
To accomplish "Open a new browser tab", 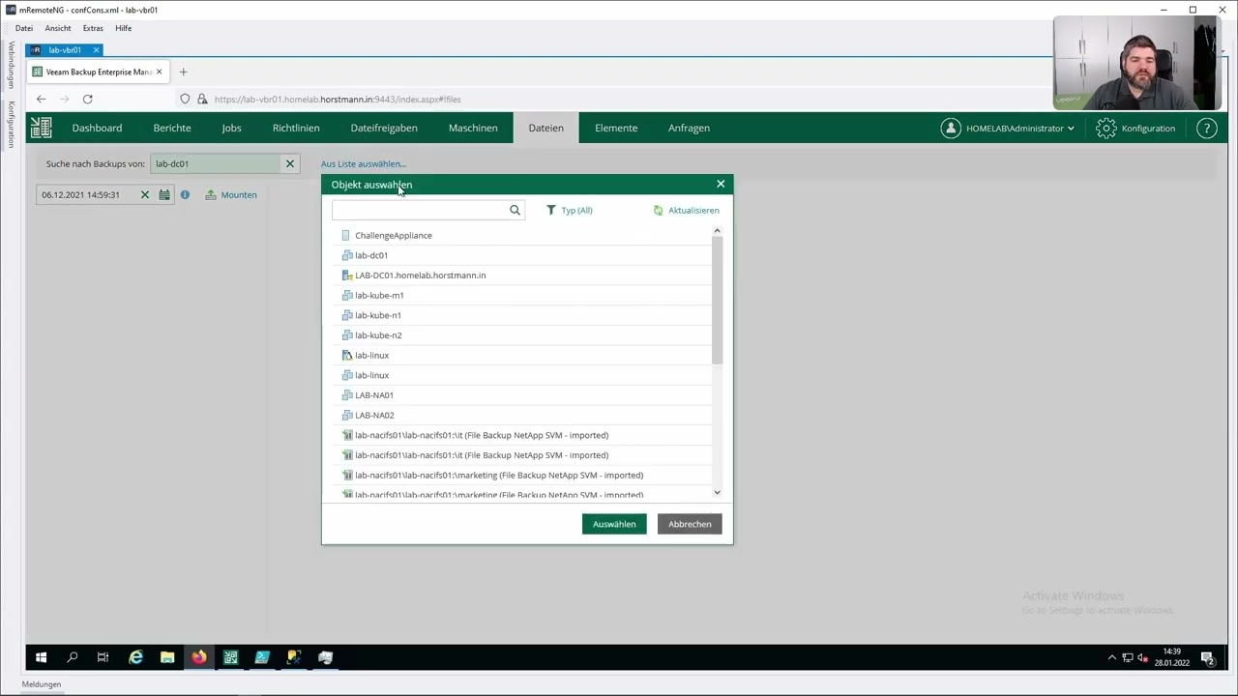I will click(x=183, y=72).
